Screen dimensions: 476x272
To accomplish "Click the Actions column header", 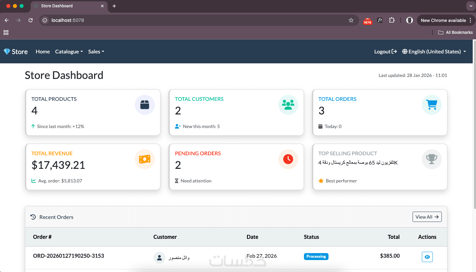I will (427, 237).
